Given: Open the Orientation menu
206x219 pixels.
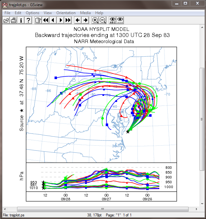Looking at the screenshot, I should point(66,13).
